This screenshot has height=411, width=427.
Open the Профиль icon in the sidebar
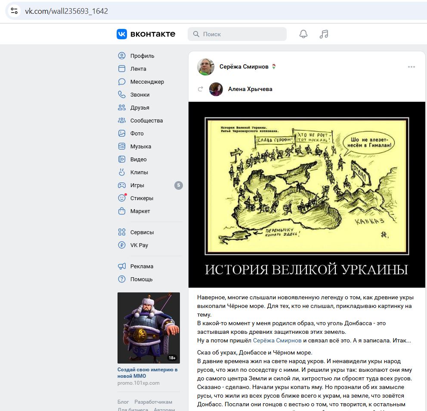(122, 56)
